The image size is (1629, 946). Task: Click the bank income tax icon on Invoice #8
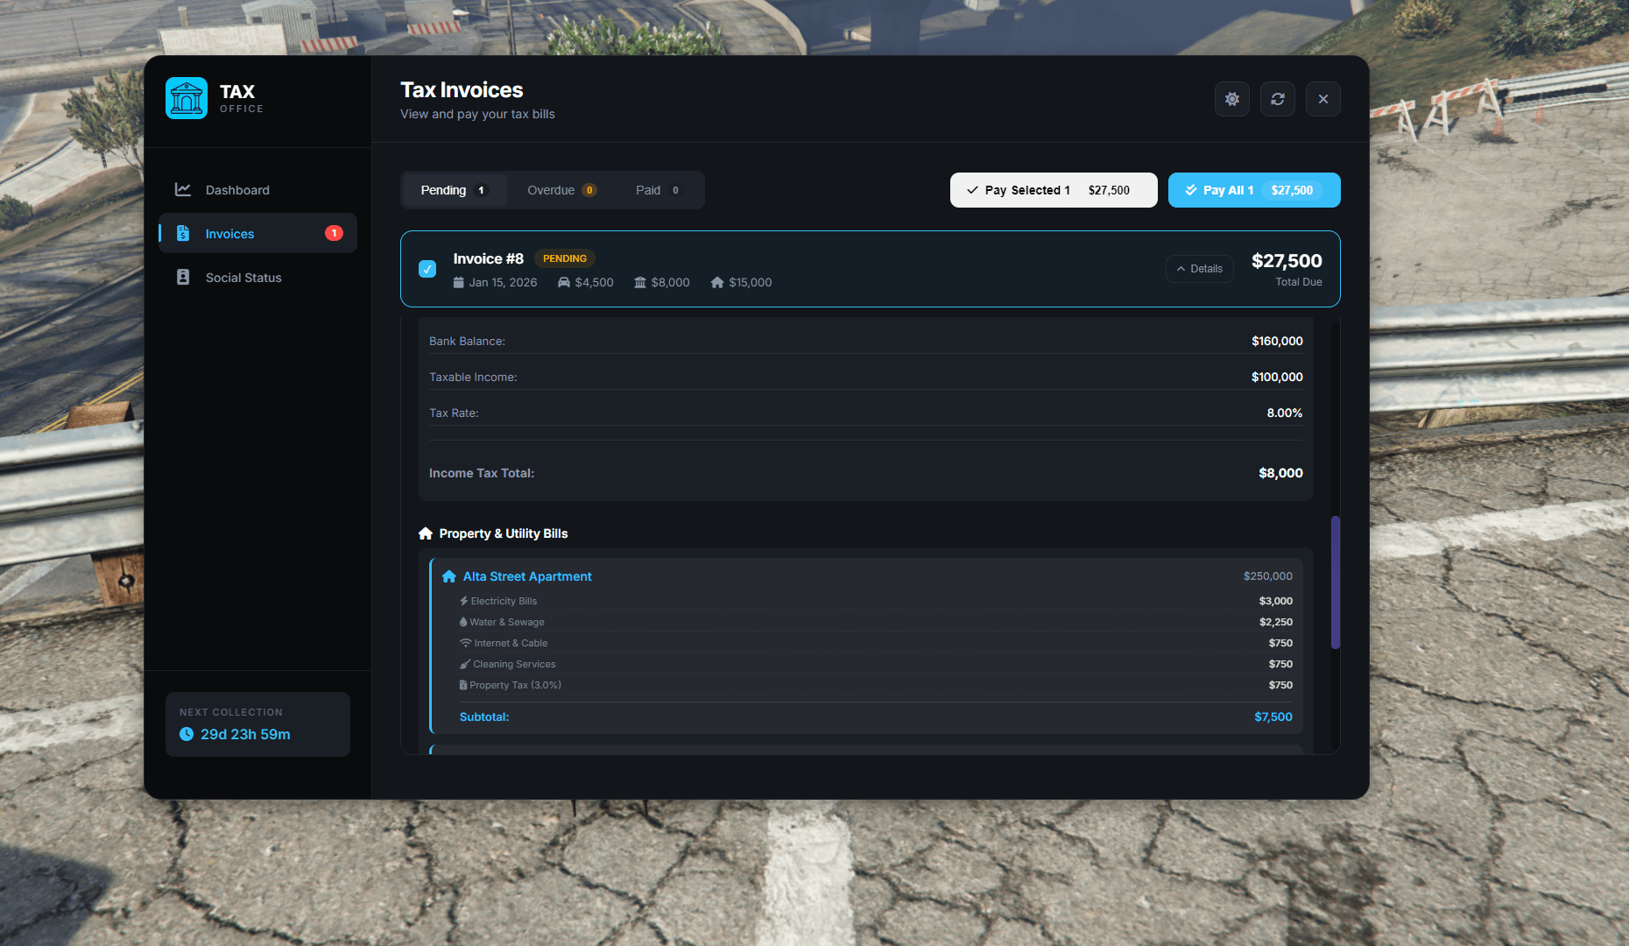click(x=640, y=282)
